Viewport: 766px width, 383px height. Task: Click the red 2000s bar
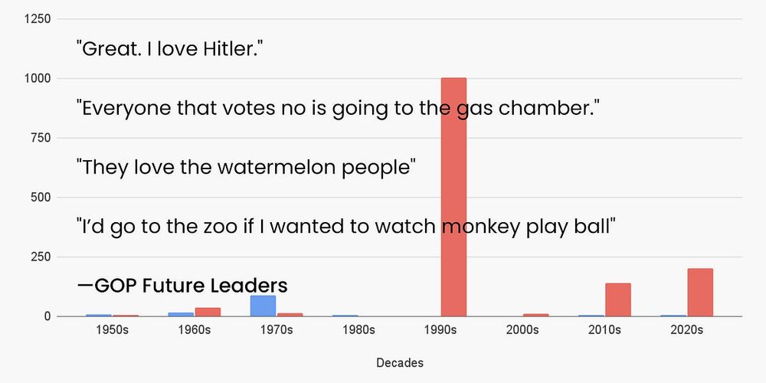pos(536,315)
